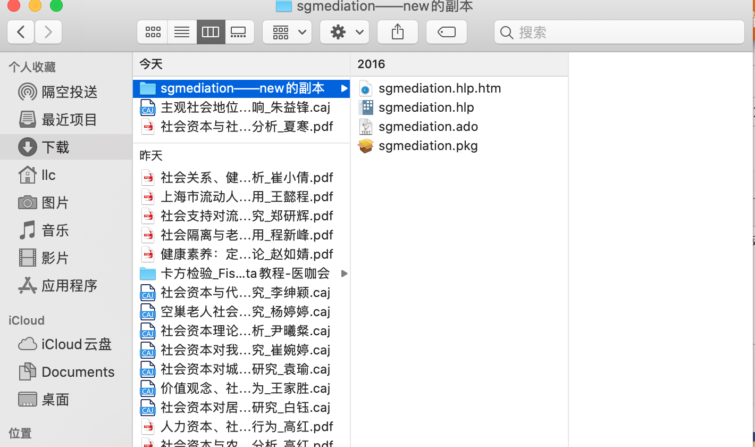Screen dimensions: 755x447
Task: Select file sgmediation.ado
Action: coord(459,127)
